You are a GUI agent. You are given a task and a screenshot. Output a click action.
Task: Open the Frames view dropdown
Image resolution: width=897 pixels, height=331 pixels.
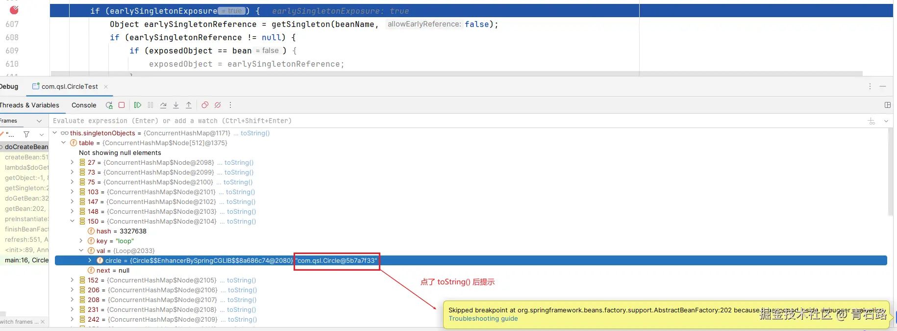tap(39, 121)
